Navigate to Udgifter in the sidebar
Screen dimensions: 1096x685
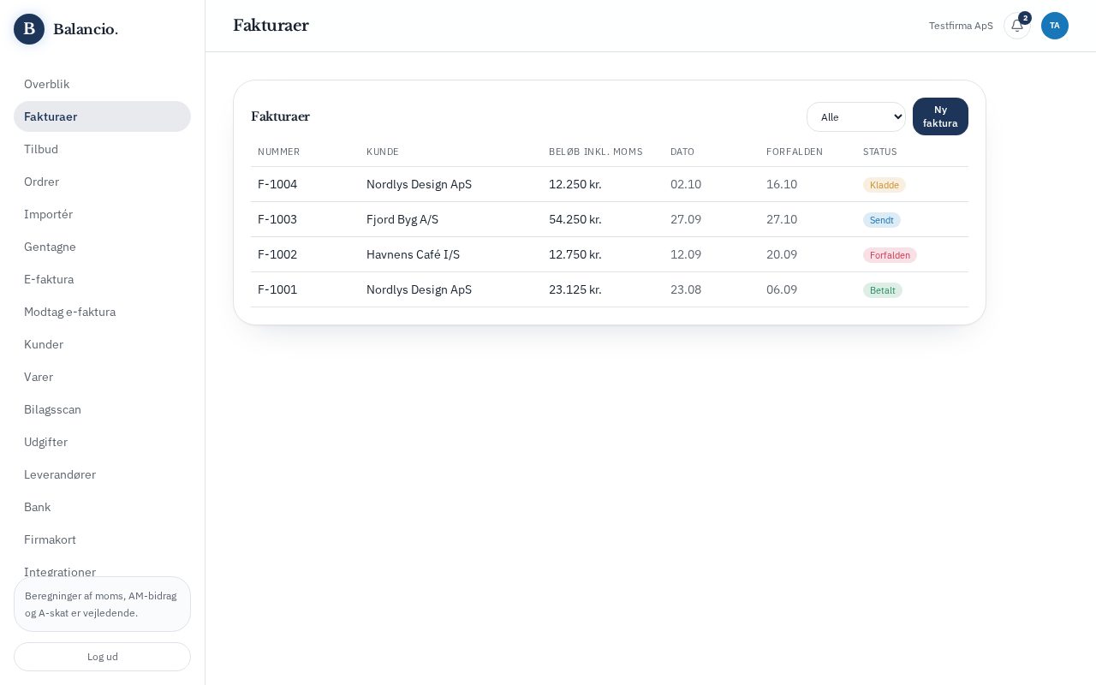(102, 442)
